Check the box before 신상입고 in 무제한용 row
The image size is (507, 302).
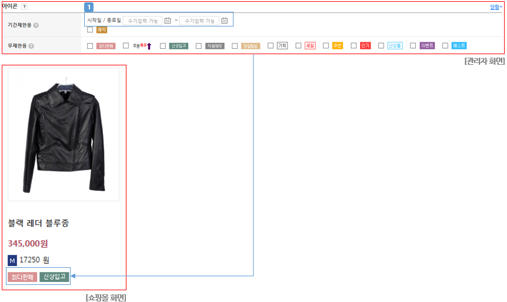click(x=163, y=46)
